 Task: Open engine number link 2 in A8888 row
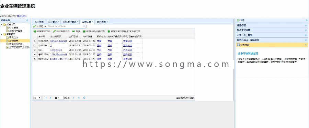51,46
